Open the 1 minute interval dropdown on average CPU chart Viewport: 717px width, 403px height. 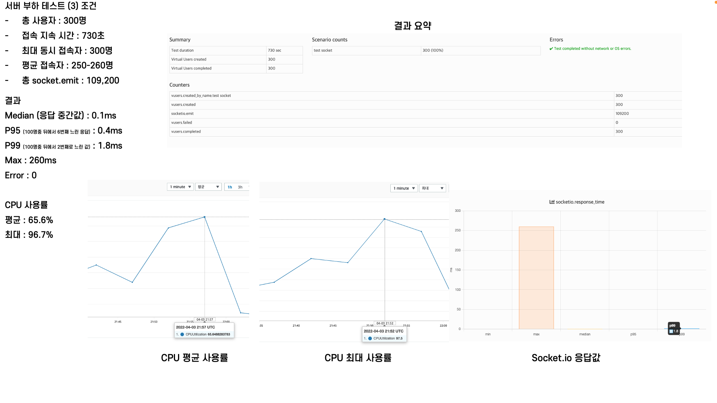(x=180, y=186)
